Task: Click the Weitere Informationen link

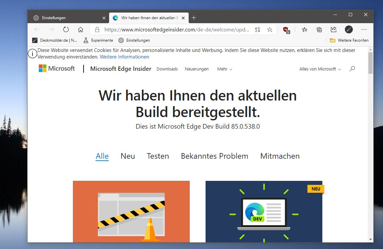Action: click(124, 57)
